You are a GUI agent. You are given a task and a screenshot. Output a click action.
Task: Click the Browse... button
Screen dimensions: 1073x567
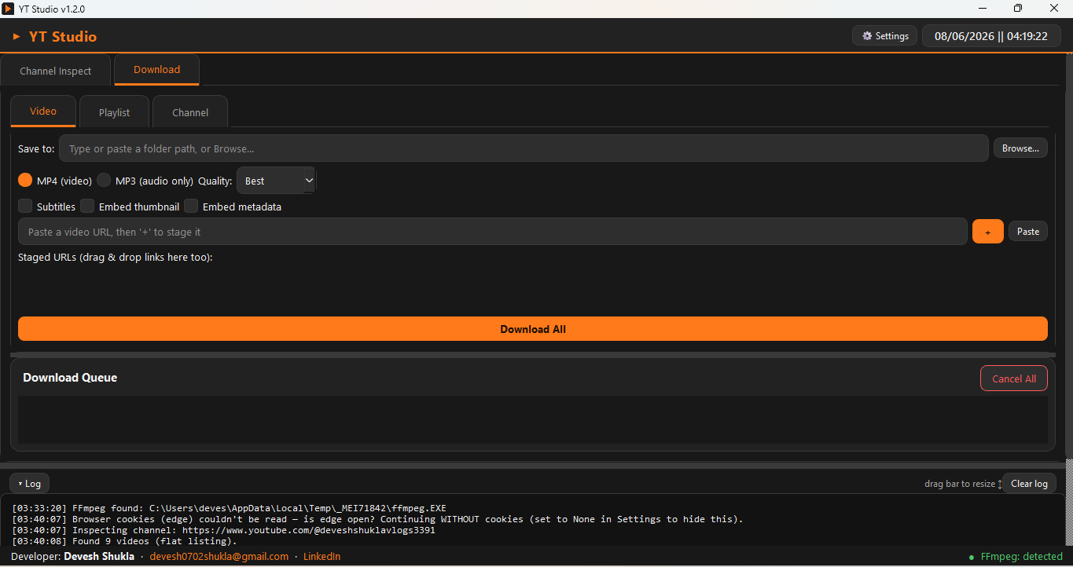click(1020, 148)
